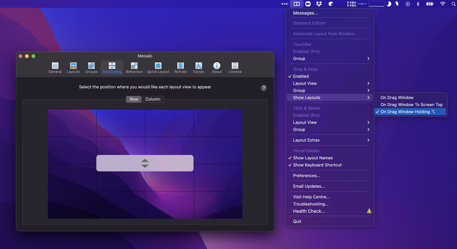Select the Quick Layout toolbar icon
Screen dimensions: 457x249
point(158,68)
